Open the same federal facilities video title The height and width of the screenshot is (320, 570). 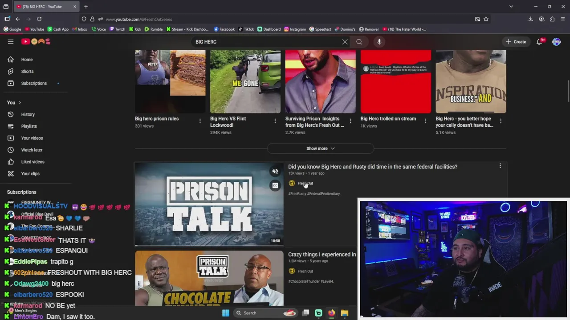coord(373,167)
